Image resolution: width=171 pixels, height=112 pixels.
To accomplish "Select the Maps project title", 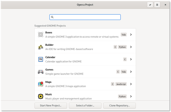I will (48, 82).
